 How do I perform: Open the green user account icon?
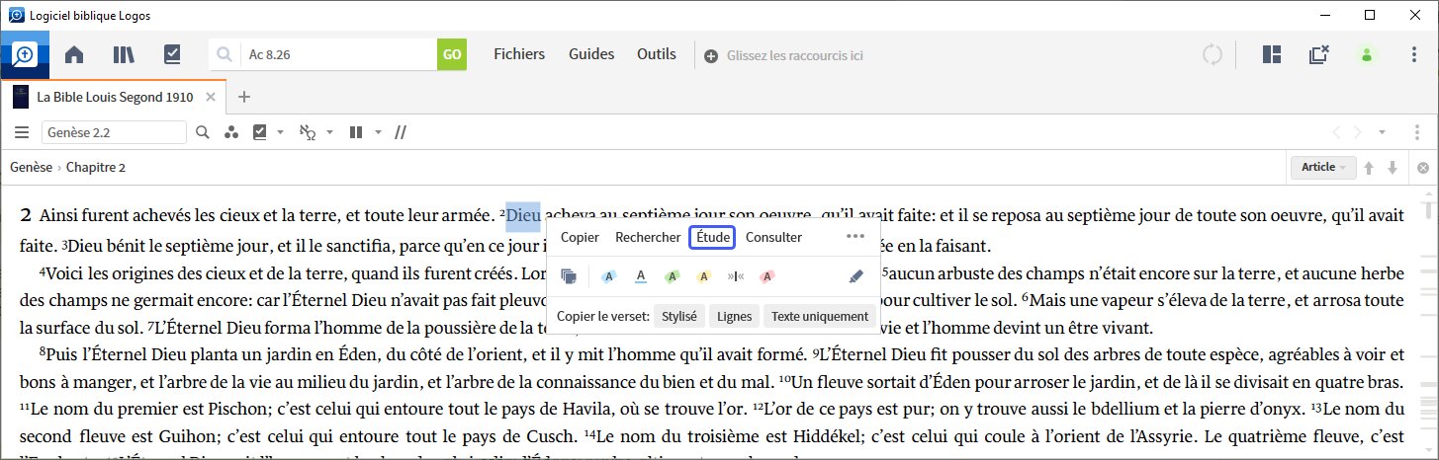(x=1367, y=55)
